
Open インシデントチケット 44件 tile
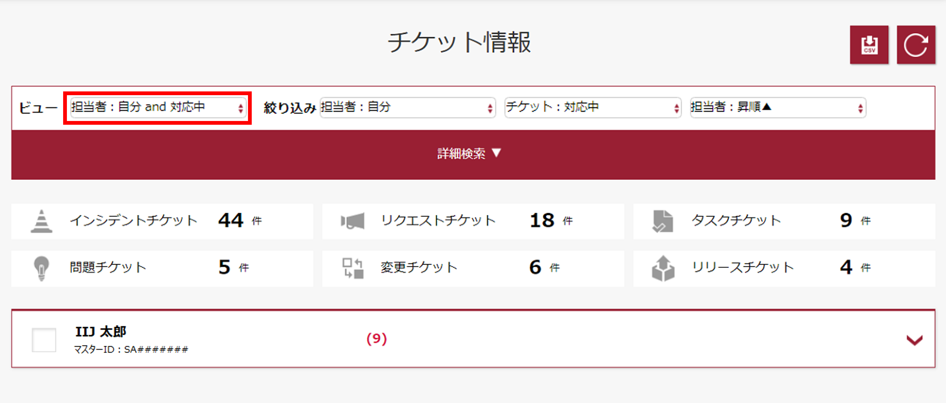click(162, 221)
